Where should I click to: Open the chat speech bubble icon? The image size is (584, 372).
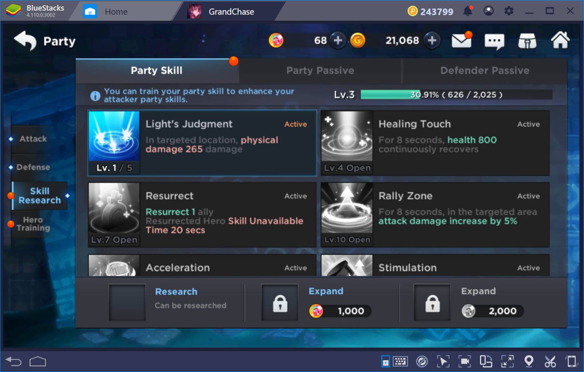[x=494, y=41]
